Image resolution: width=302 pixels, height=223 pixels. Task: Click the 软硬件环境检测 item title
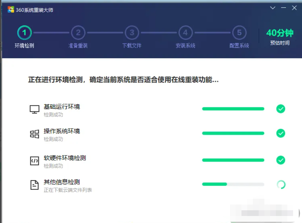[x=65, y=158]
